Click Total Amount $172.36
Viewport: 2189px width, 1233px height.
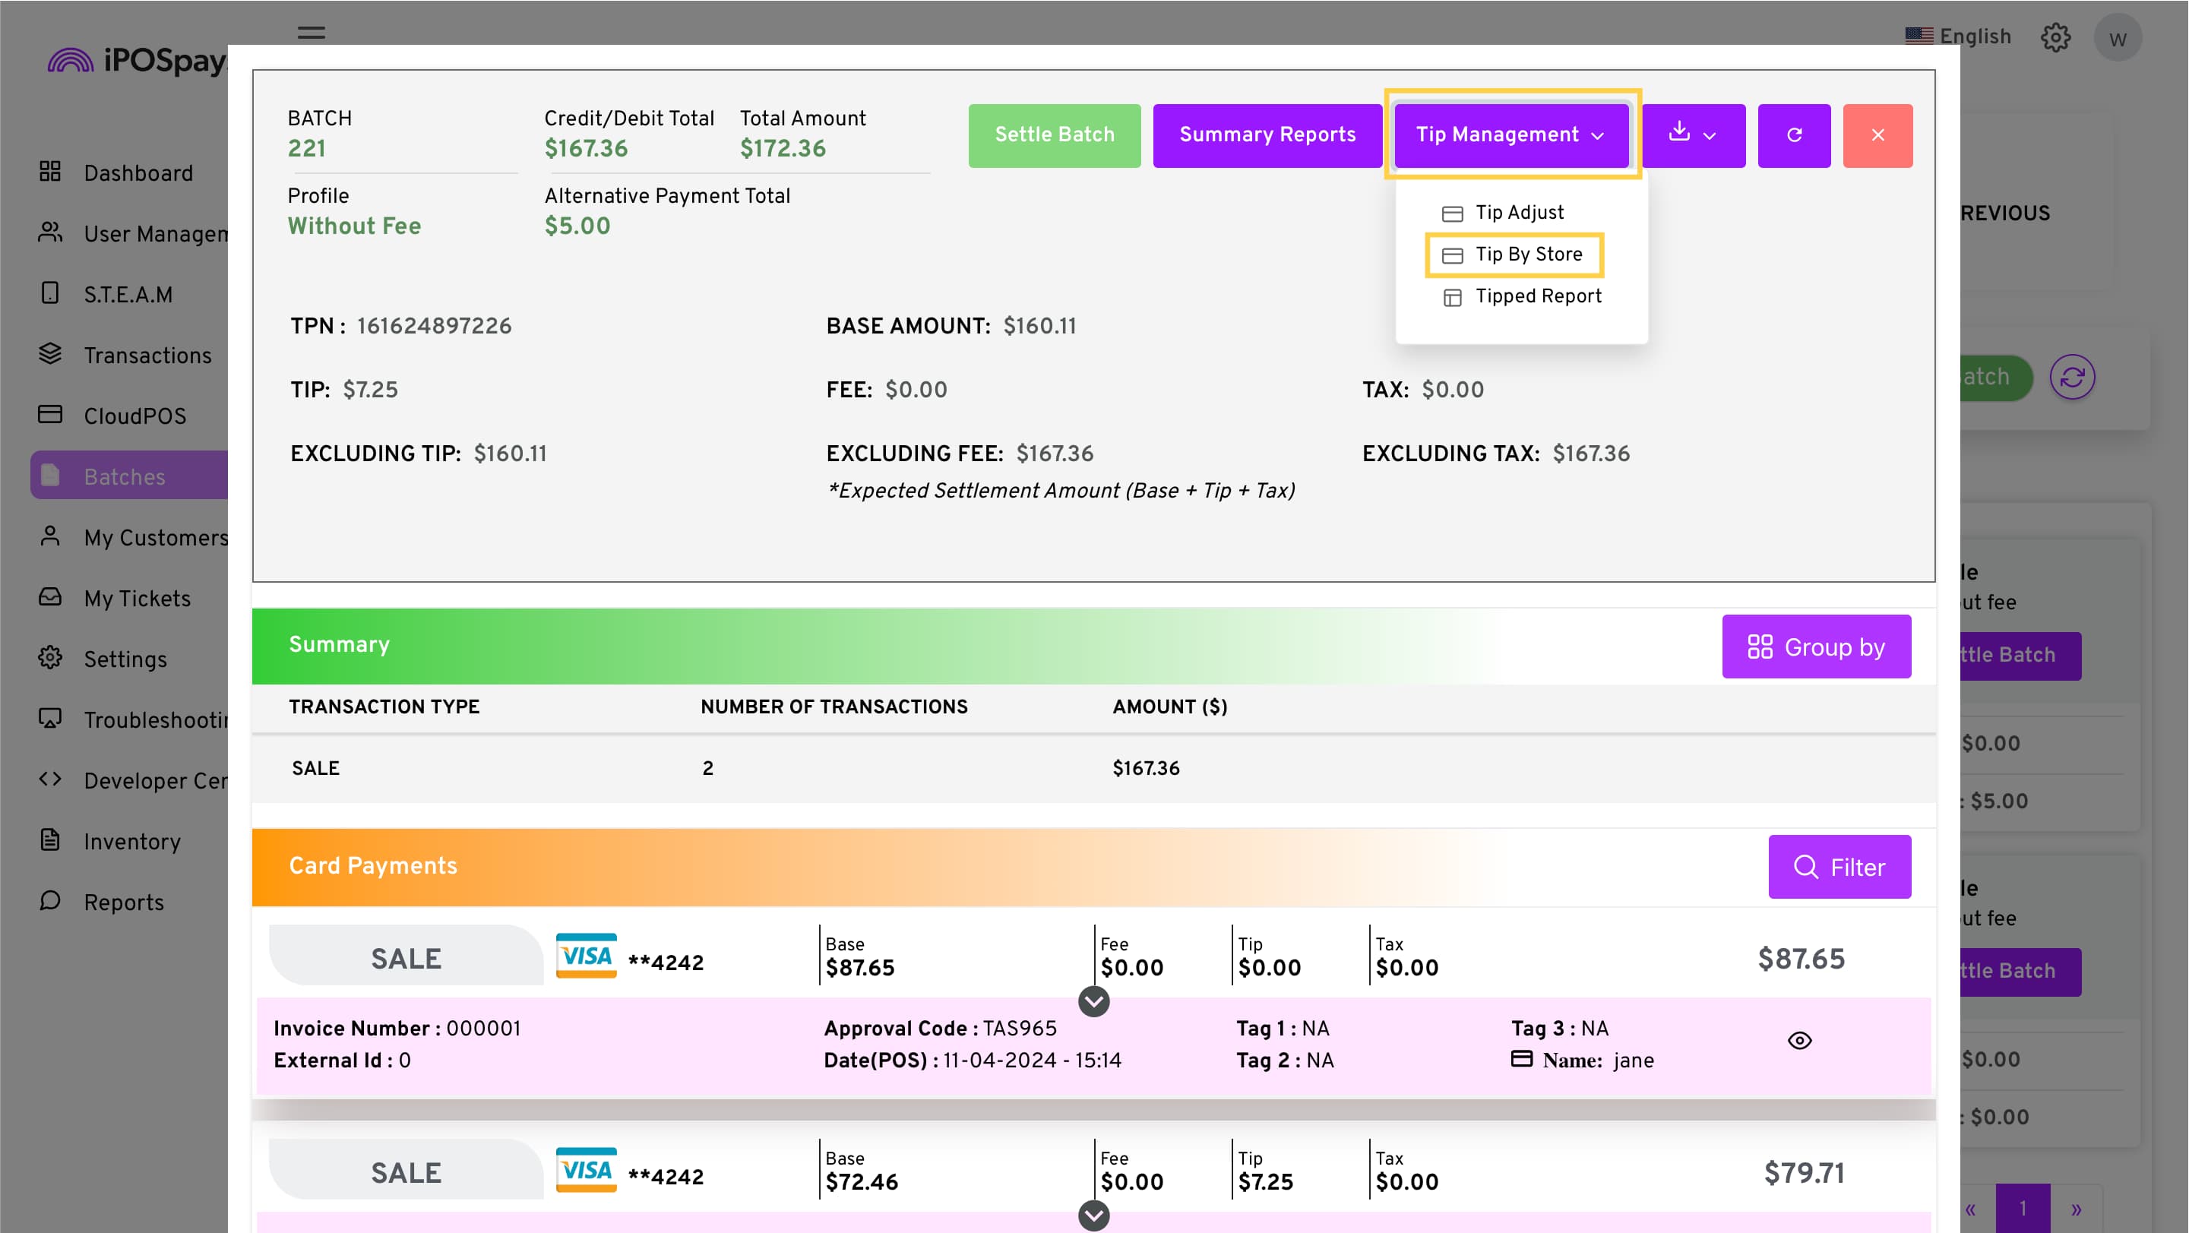(783, 148)
